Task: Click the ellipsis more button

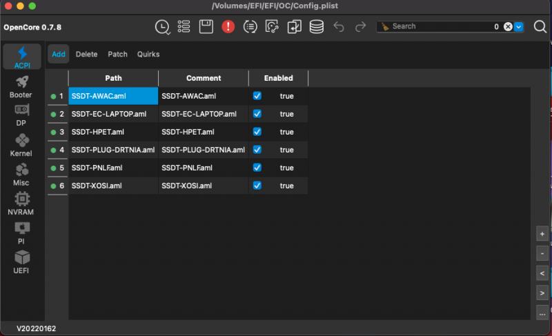Action: pyautogui.click(x=542, y=311)
